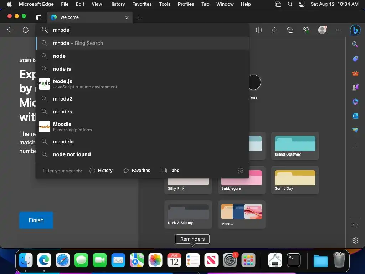Open sidebar Microsoft 365 icon
The height and width of the screenshot is (274, 365).
(355, 102)
